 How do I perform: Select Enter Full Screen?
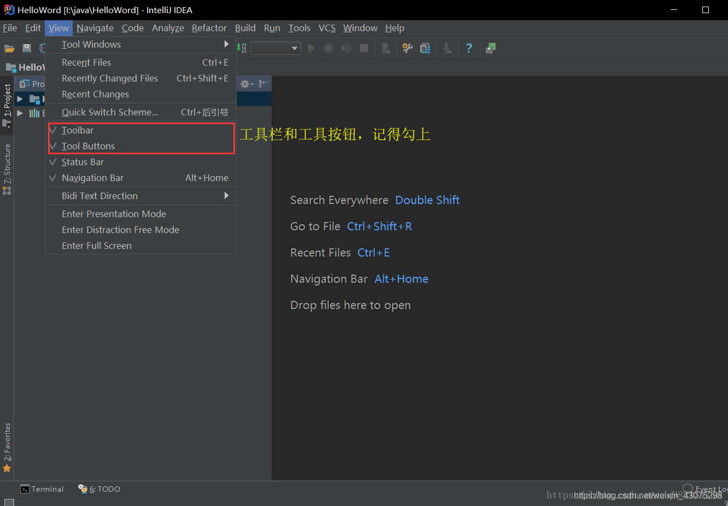point(141,246)
